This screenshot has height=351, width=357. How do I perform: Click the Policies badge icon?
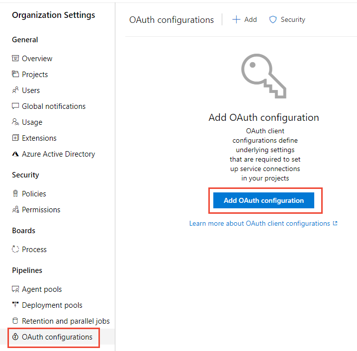(15, 193)
